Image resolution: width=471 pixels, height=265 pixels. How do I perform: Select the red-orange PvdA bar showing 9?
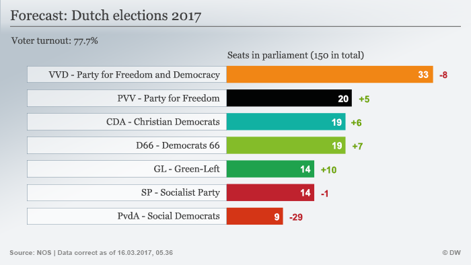(255, 216)
